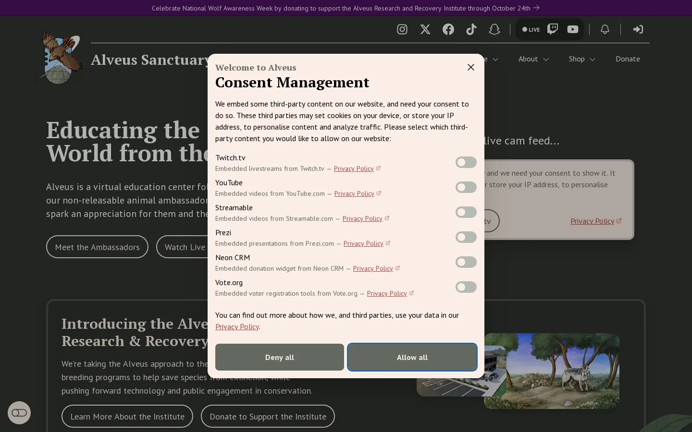Click the National Wolf Awareness Week banner
Viewport: 692px width, 432px height.
tap(346, 8)
